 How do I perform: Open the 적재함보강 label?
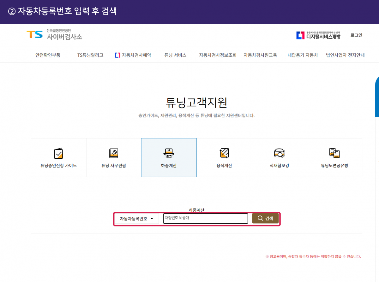tap(279, 166)
